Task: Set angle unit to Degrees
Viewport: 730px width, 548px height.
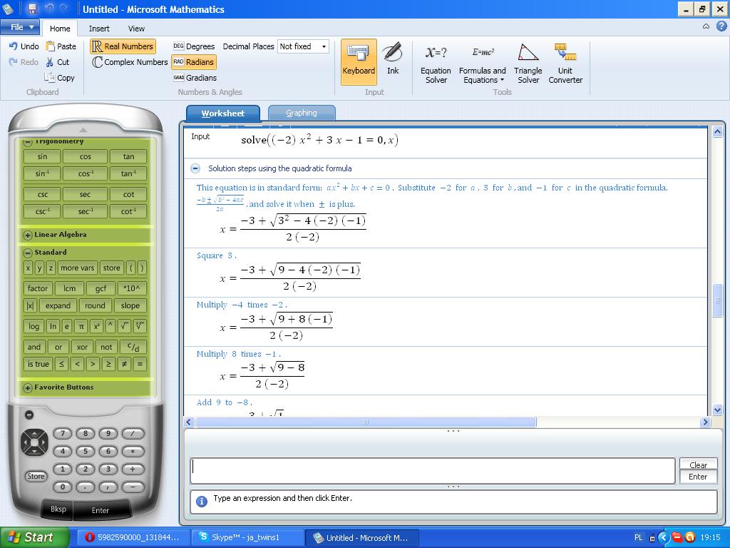Action: pyautogui.click(x=194, y=46)
